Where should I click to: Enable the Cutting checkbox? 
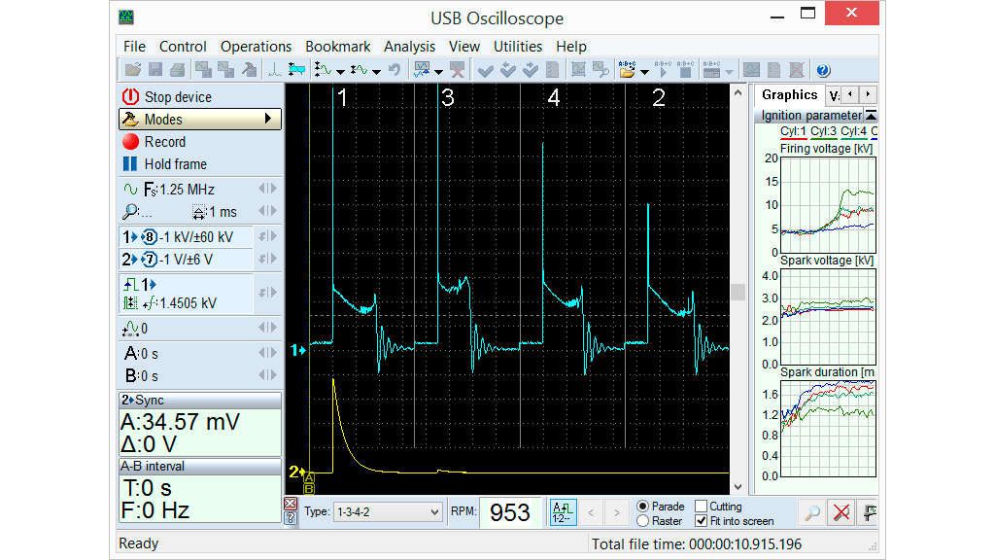702,506
